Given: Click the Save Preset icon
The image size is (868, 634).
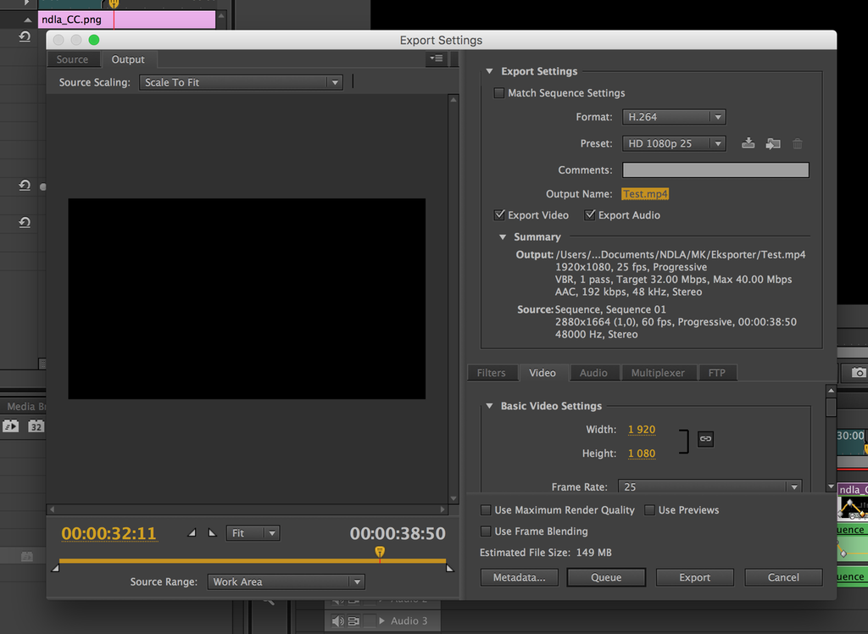Looking at the screenshot, I should (748, 143).
